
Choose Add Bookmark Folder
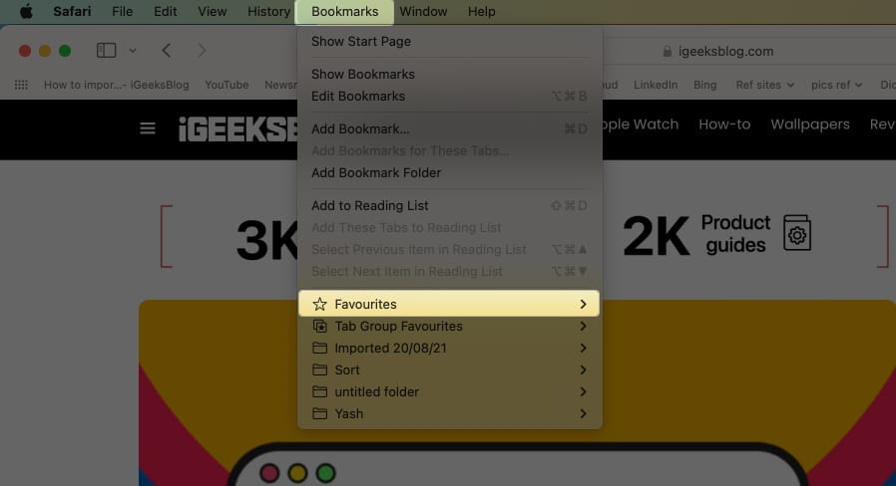[450, 173]
